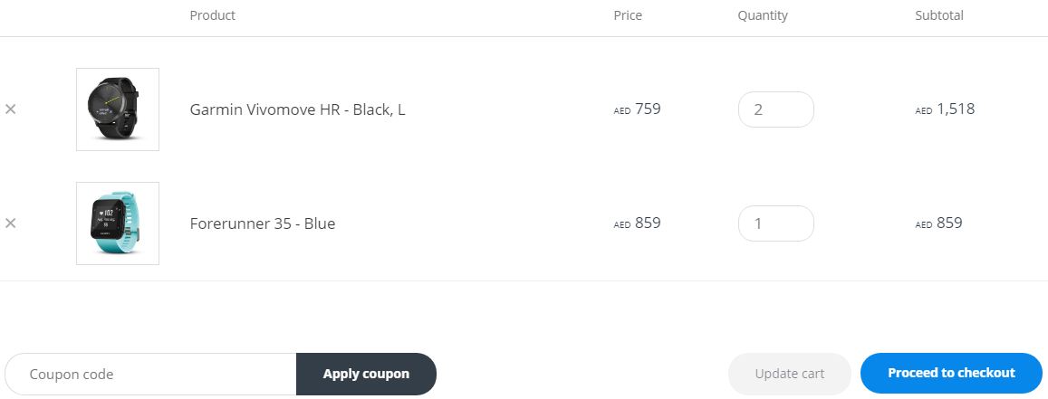This screenshot has height=399, width=1048.
Task: Open the Garmin Vivomove HR - Black, L link
Action: click(297, 109)
